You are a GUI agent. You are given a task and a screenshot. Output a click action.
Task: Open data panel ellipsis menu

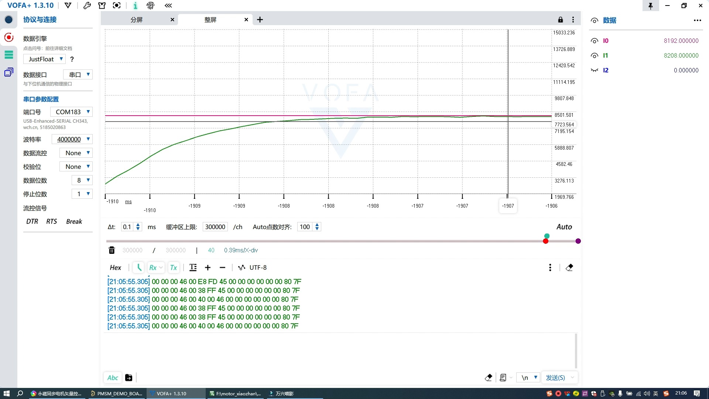[x=698, y=20]
